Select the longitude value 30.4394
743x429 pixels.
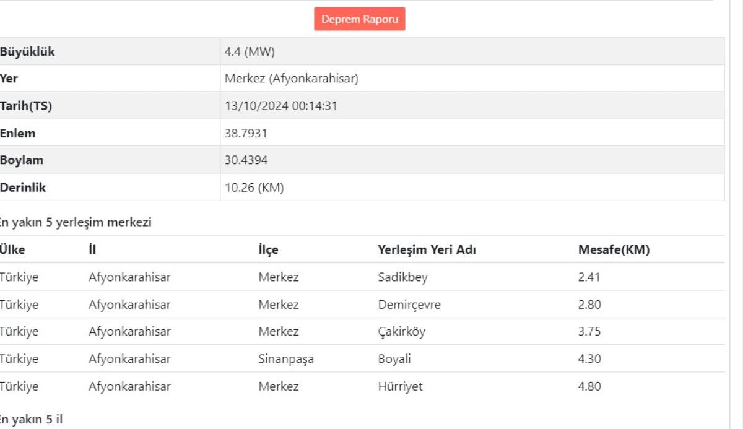(x=246, y=160)
